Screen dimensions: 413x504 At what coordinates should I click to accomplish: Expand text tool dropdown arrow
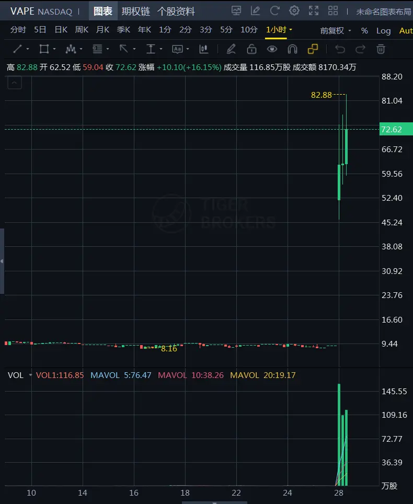click(188, 49)
